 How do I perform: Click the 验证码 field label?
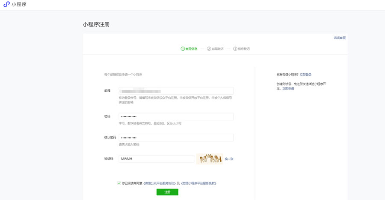point(109,159)
